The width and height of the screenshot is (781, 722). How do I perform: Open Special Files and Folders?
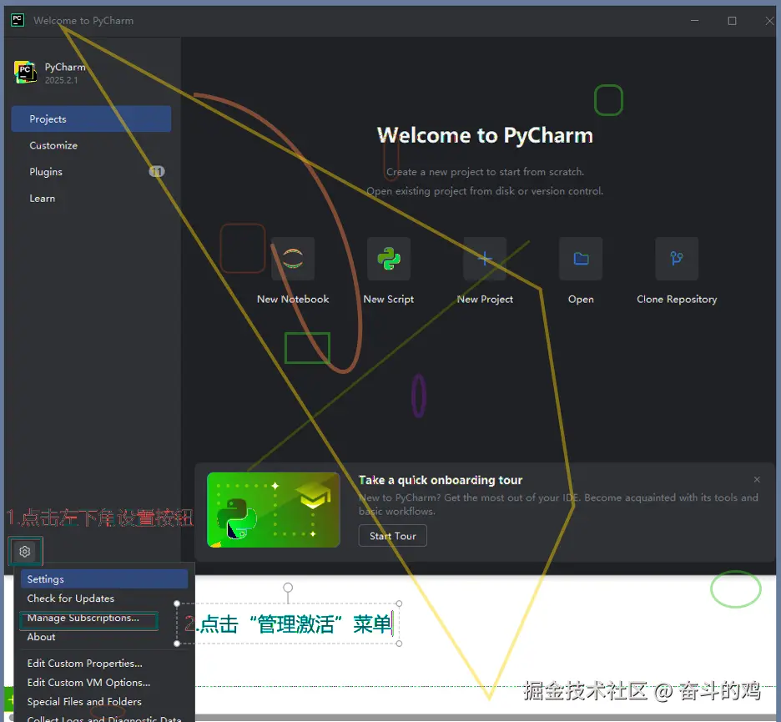[x=104, y=702]
